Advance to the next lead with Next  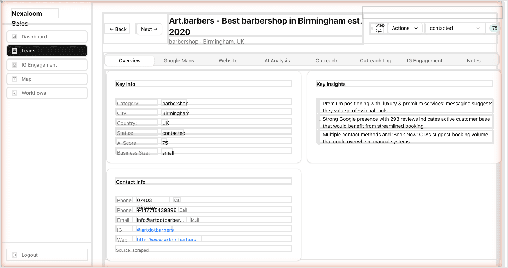(149, 29)
